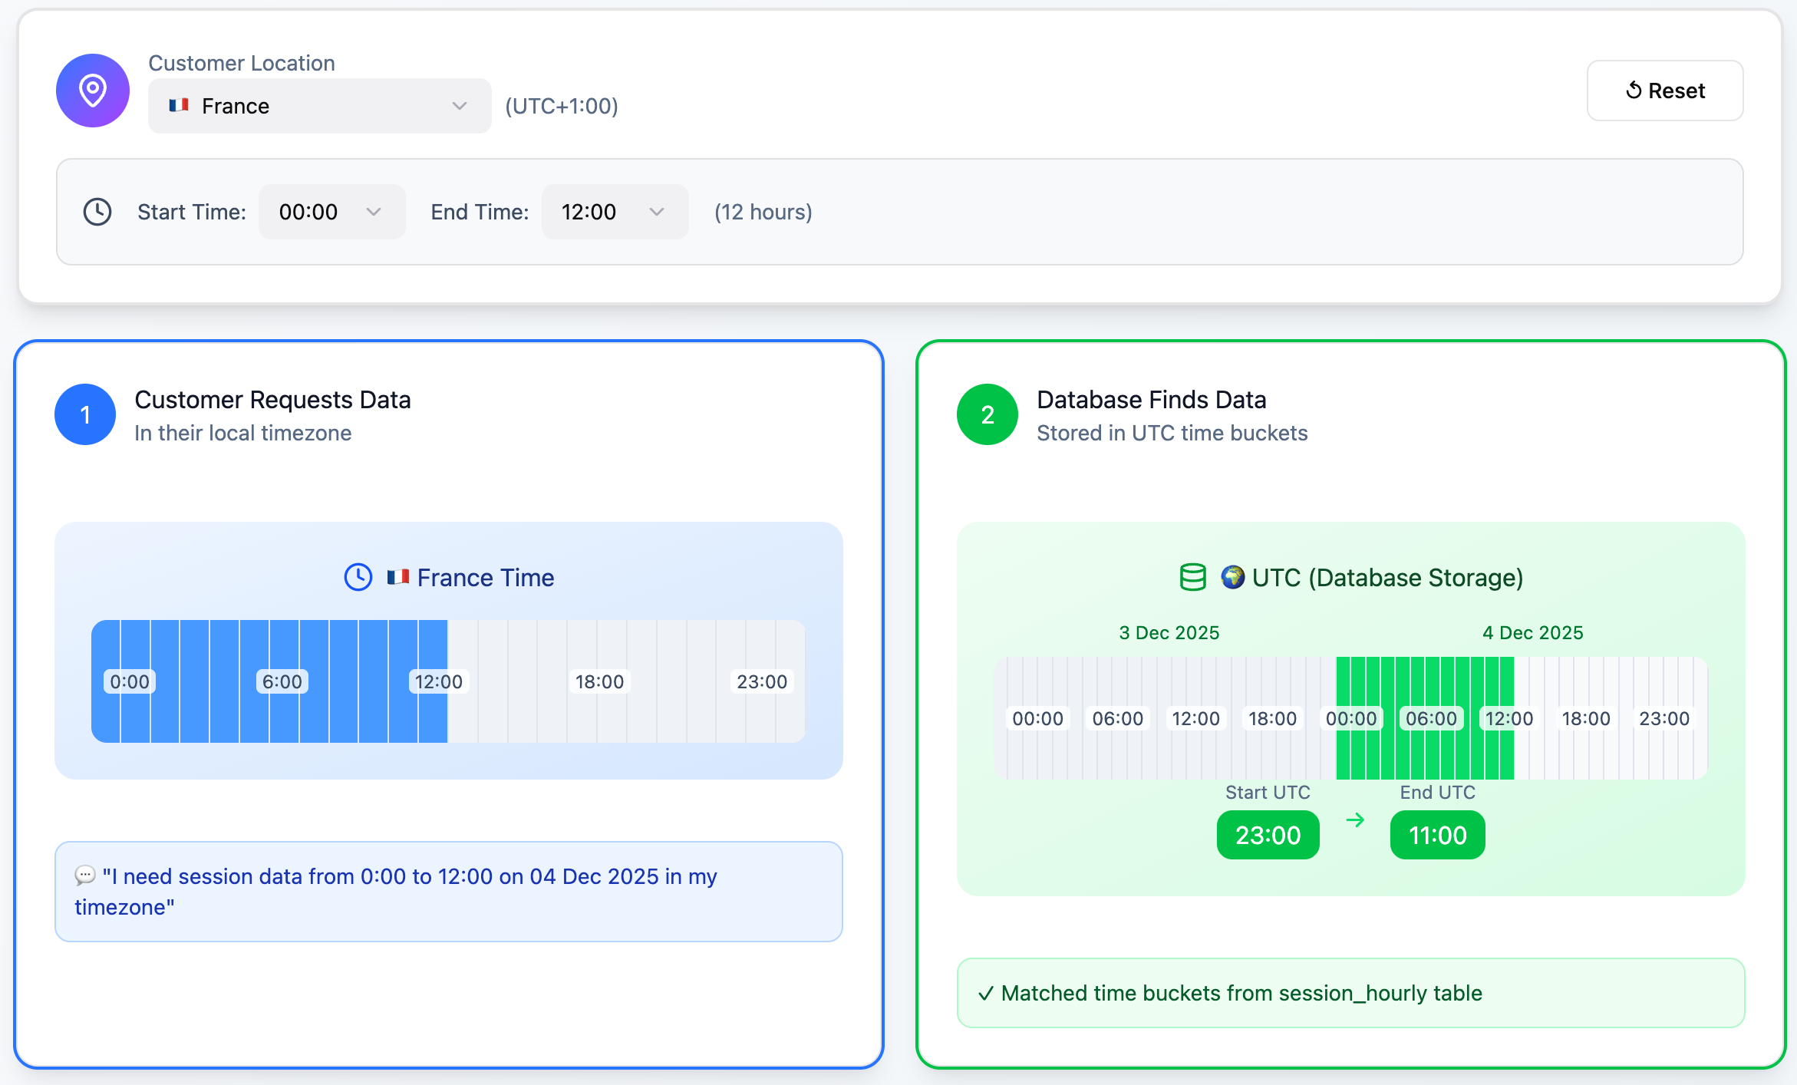
Task: Click the 23:00 Start UTC badge
Action: (x=1268, y=835)
